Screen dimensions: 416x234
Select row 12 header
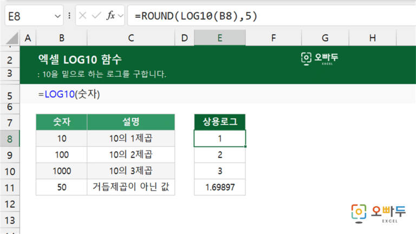click(x=10, y=204)
